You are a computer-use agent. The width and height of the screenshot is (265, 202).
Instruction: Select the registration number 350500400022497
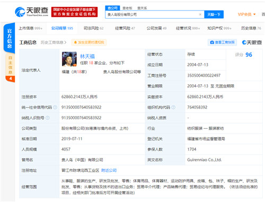[x=204, y=75]
